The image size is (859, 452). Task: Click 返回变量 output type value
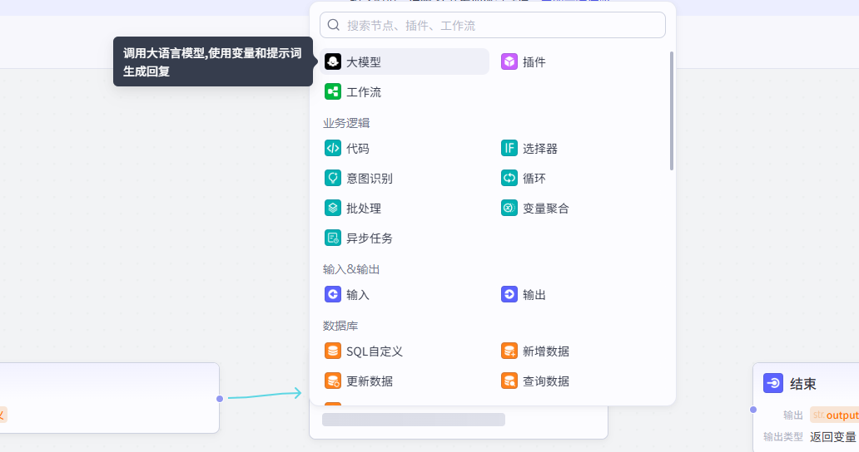[x=832, y=437]
